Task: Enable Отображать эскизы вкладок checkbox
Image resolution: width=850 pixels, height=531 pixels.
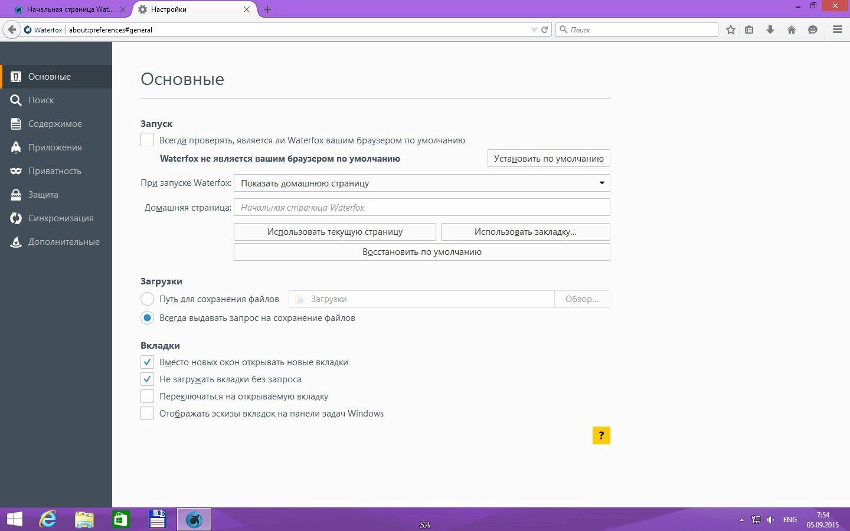Action: pos(147,414)
